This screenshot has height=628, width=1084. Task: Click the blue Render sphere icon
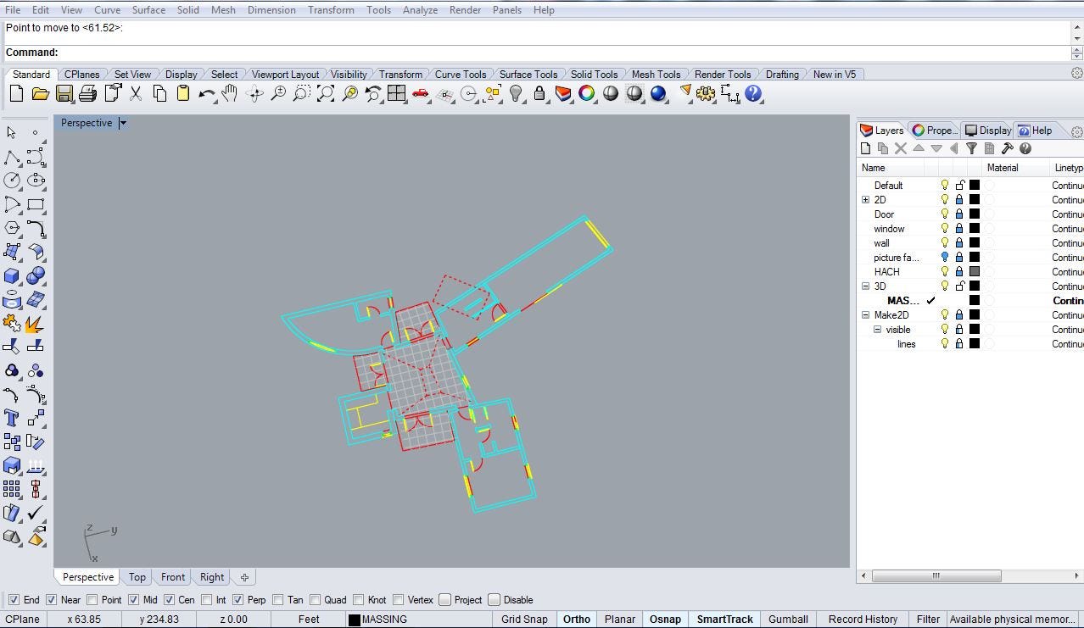click(x=658, y=94)
